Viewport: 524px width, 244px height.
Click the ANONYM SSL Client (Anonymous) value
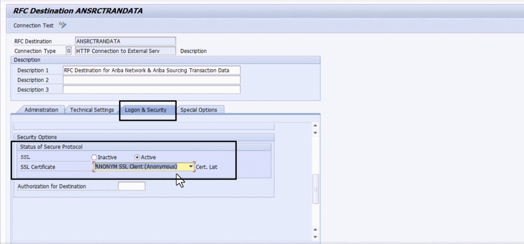coord(136,166)
